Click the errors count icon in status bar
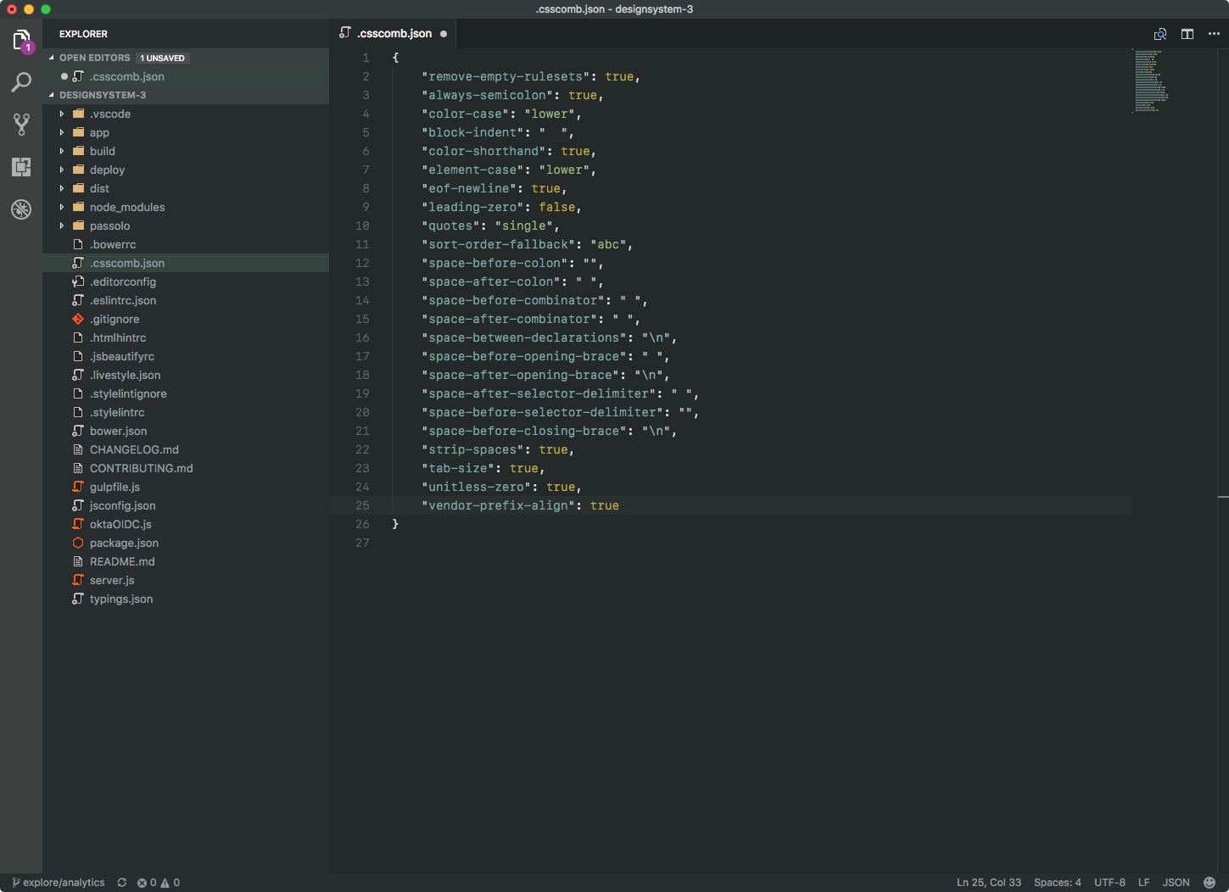The height and width of the screenshot is (892, 1229). pyautogui.click(x=142, y=883)
